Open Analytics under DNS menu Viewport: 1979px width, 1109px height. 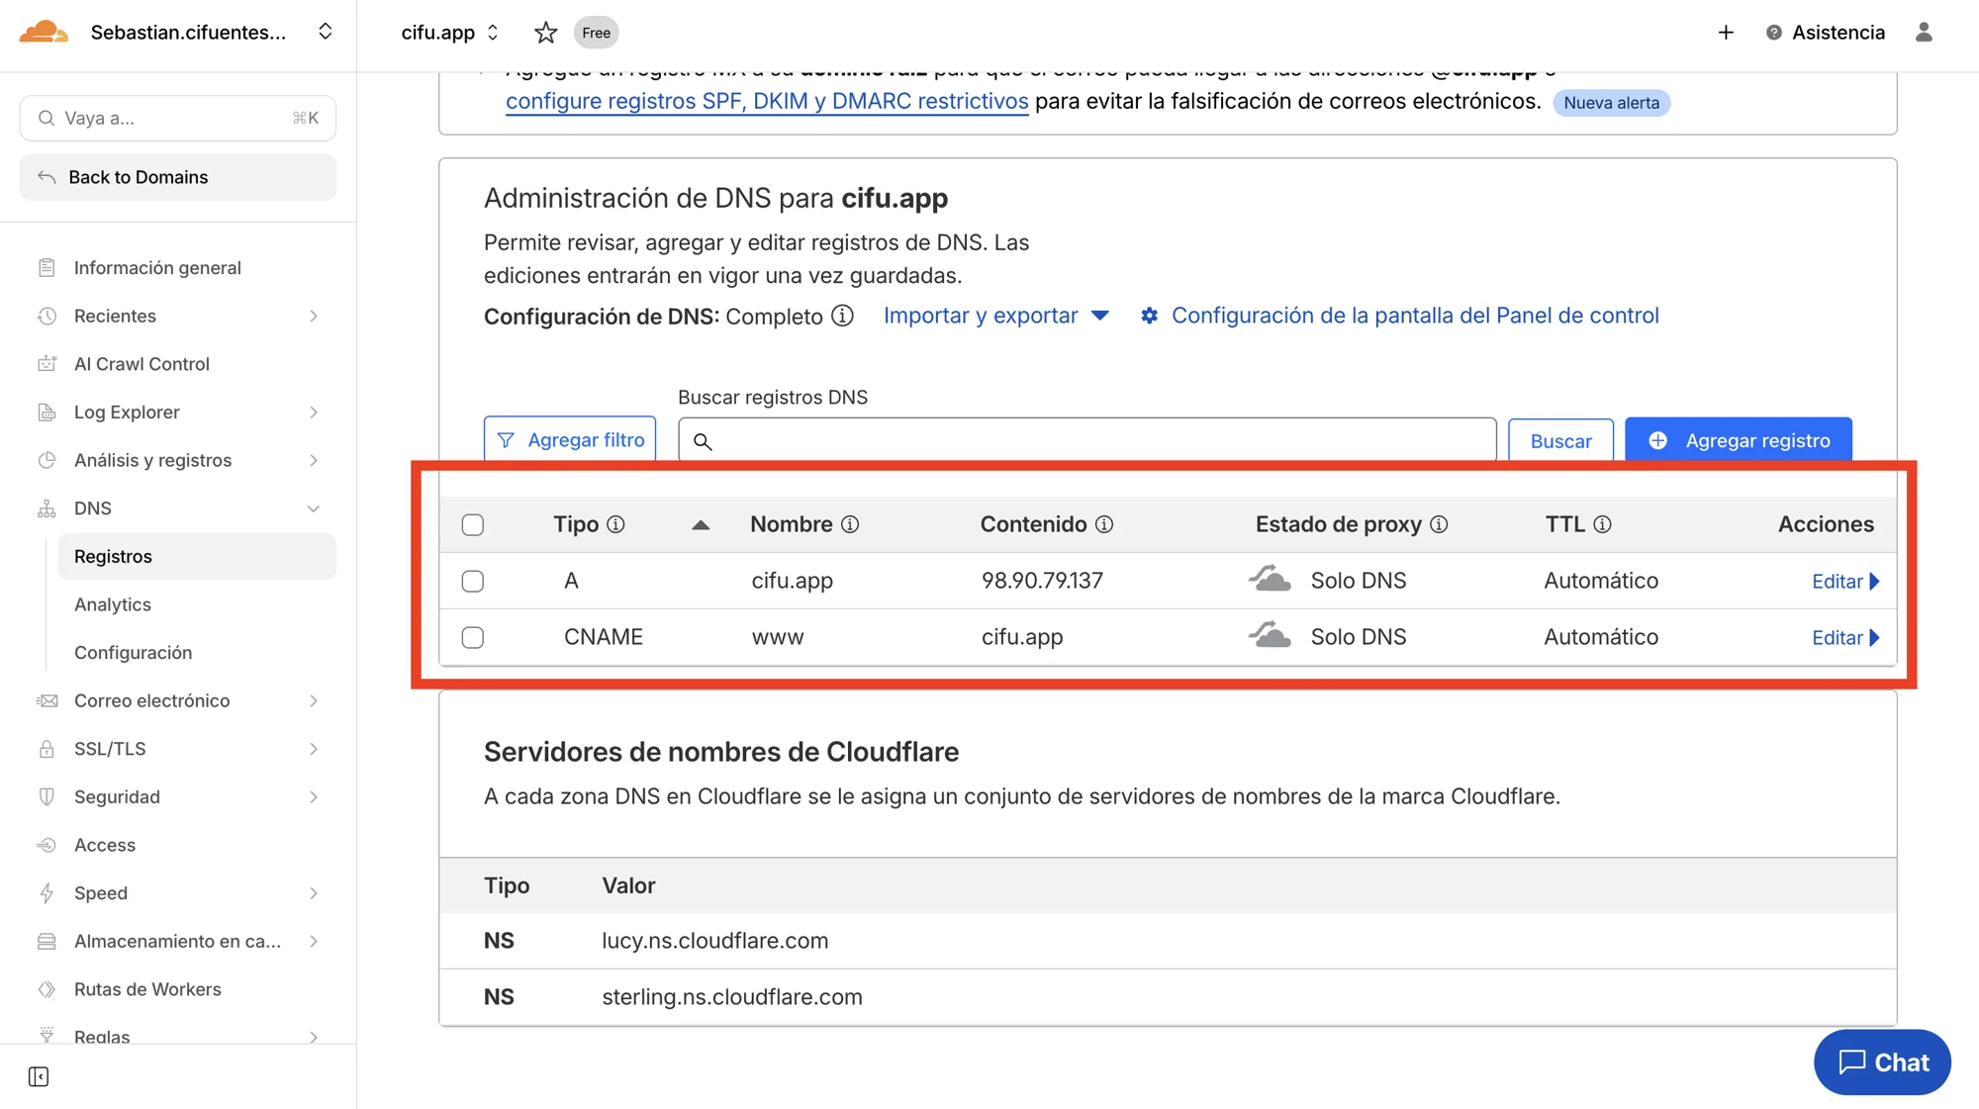point(113,604)
